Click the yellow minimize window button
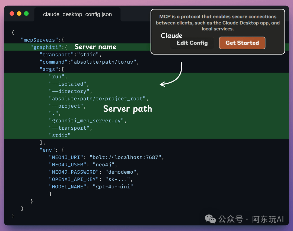Image resolution: width=293 pixels, height=231 pixels. (19, 14)
